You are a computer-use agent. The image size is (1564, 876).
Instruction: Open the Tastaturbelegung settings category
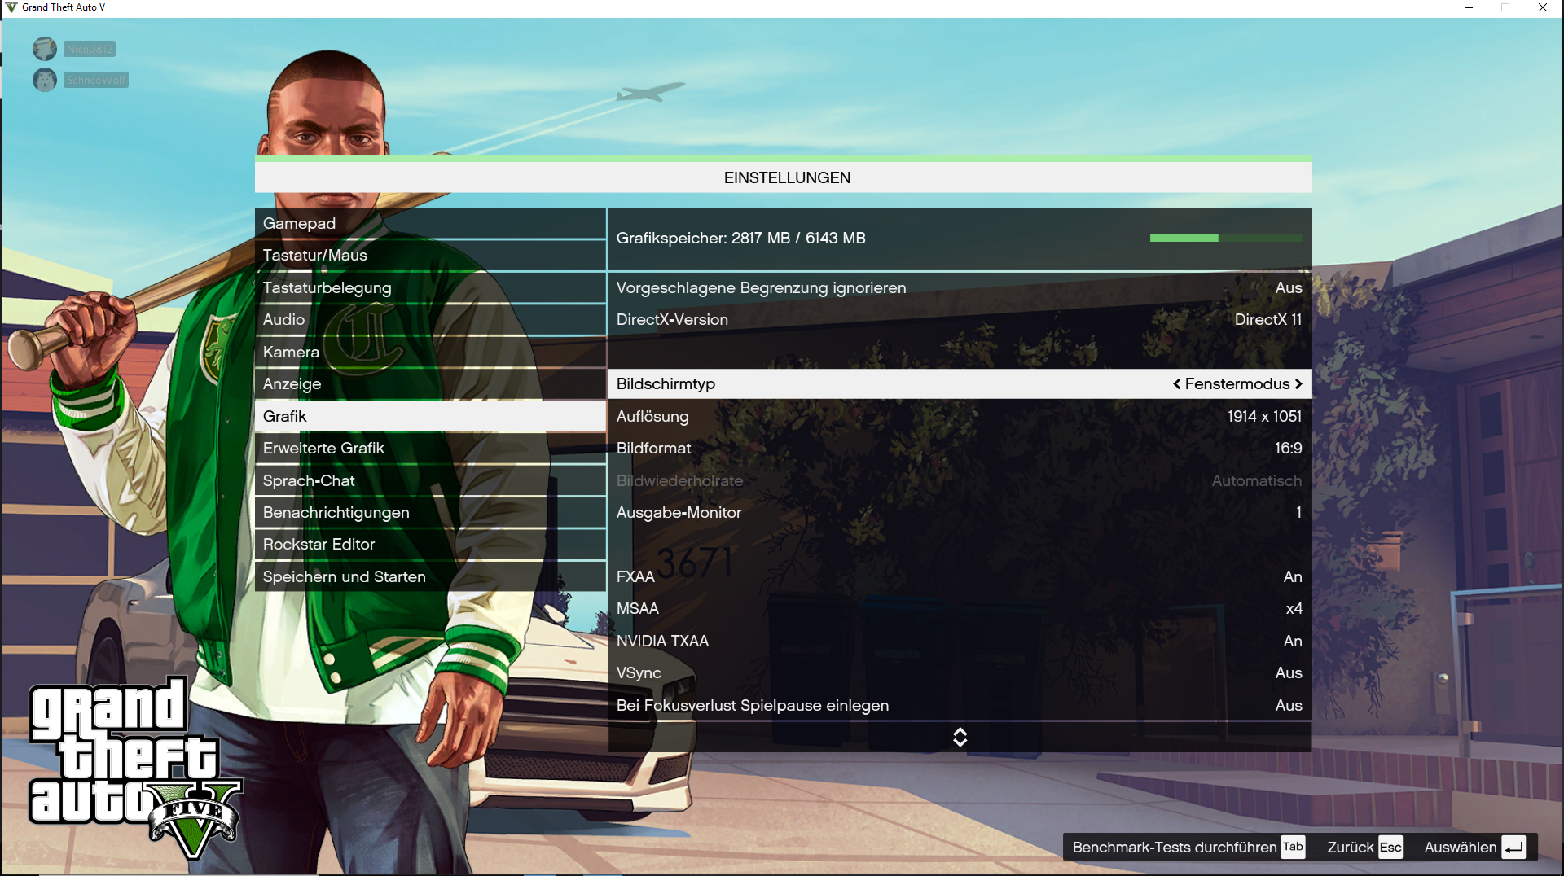pos(430,287)
